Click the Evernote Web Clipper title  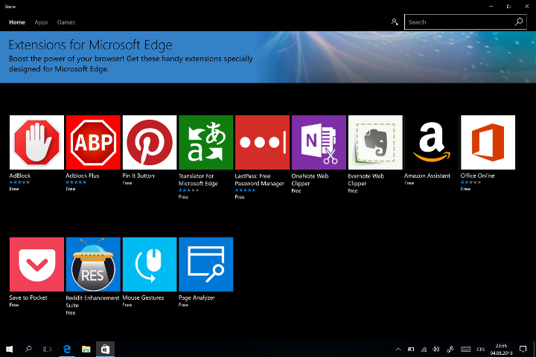coord(366,180)
